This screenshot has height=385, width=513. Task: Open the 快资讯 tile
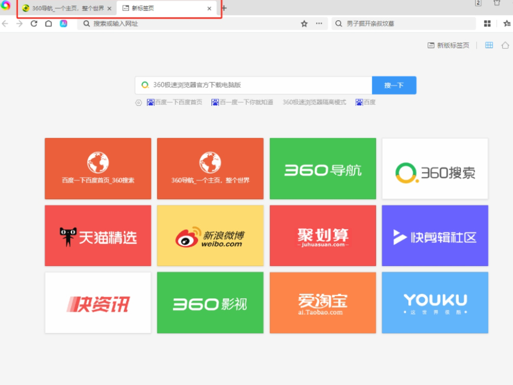(98, 303)
